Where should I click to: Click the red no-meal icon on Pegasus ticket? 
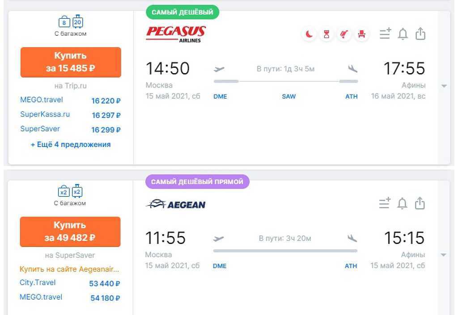[344, 34]
